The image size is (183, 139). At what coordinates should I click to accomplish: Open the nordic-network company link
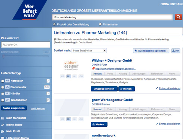click(103, 136)
